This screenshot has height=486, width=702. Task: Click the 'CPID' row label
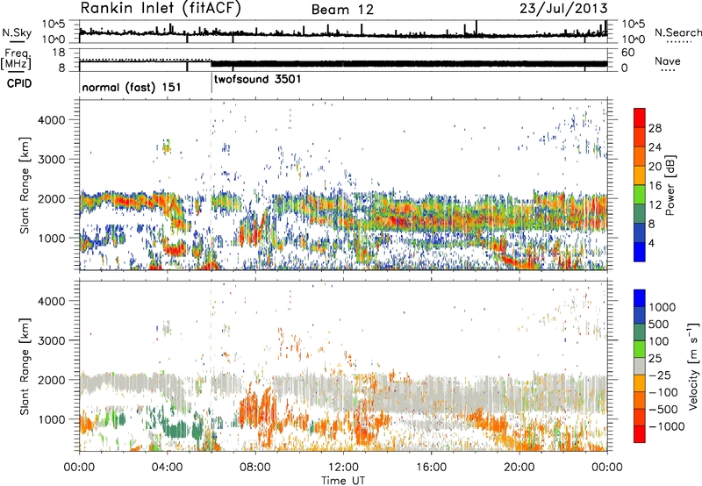click(x=19, y=83)
